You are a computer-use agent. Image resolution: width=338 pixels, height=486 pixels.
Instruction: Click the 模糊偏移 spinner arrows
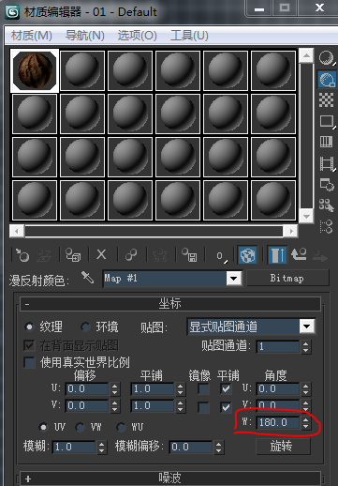pos(218,448)
